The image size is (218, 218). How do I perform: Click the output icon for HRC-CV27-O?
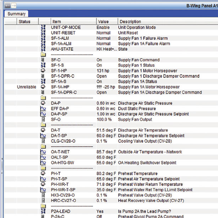[x=43, y=201]
